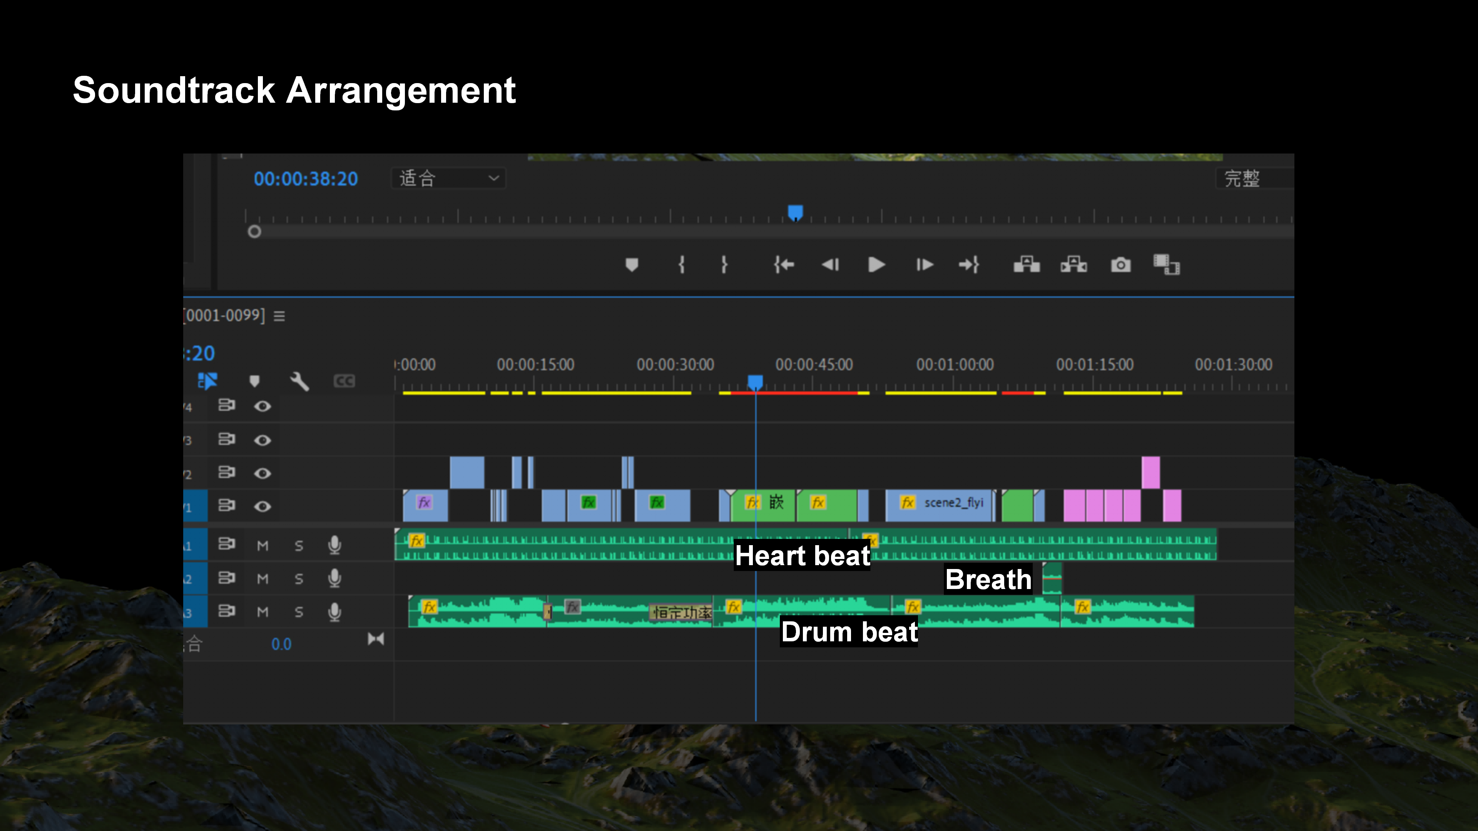1478x831 pixels.
Task: Open the 适合 zoom level dropdown
Action: (x=449, y=179)
